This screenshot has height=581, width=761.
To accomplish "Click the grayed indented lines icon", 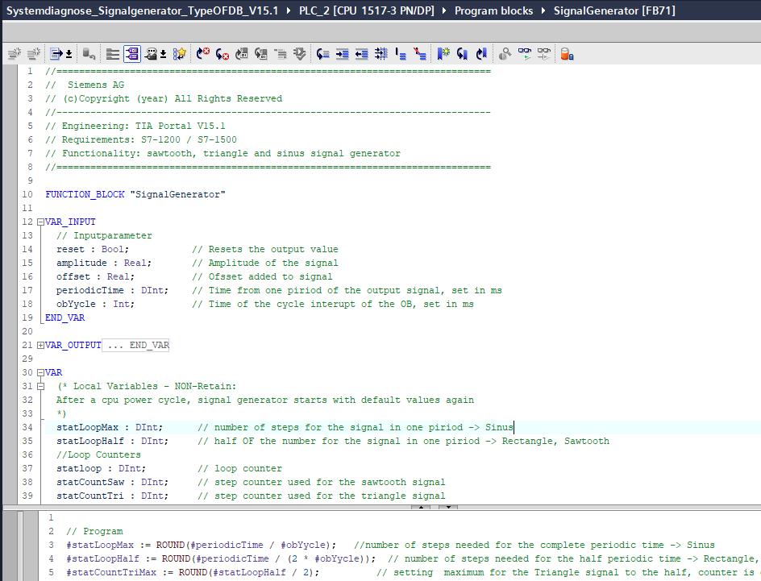I will [x=281, y=54].
